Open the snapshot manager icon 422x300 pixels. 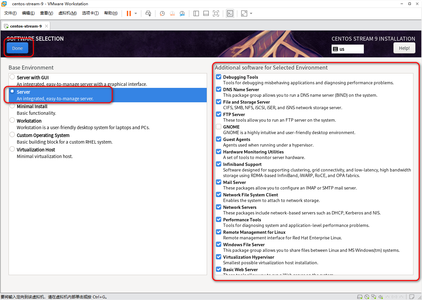click(182, 13)
